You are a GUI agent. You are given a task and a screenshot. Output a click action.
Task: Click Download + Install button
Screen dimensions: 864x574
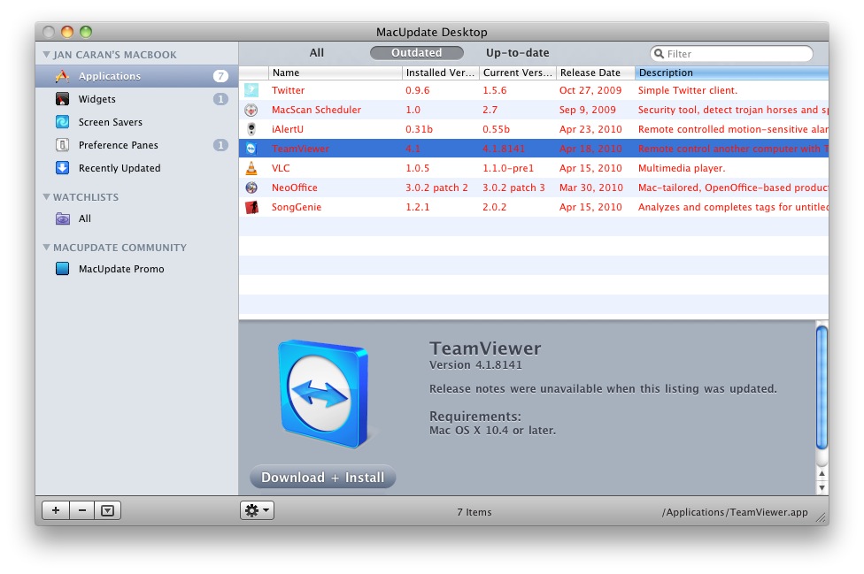tap(323, 477)
